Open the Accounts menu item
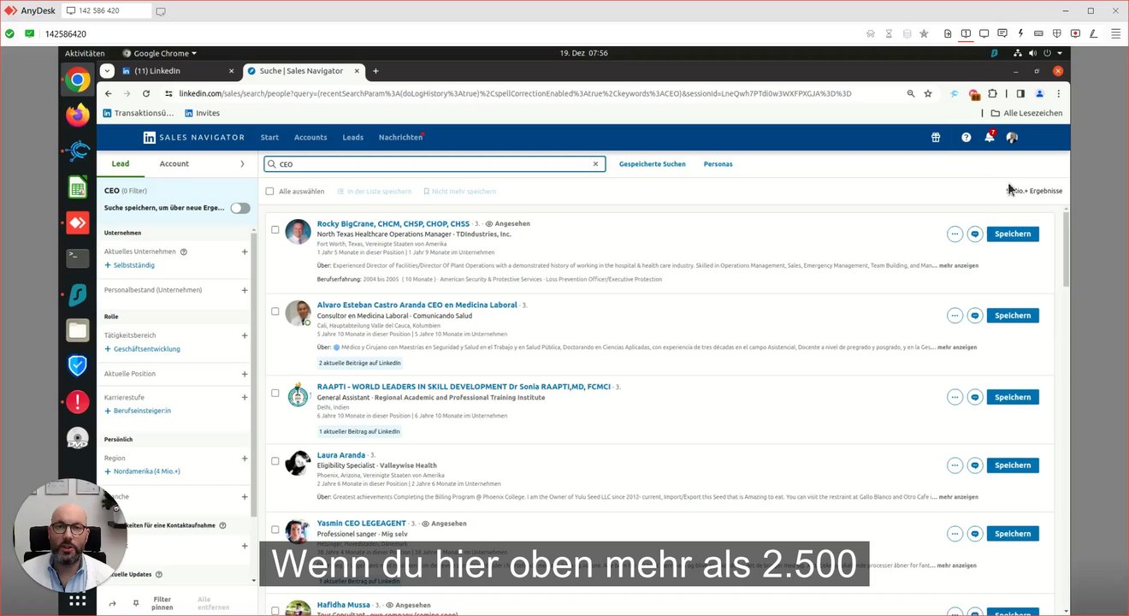 pos(310,137)
